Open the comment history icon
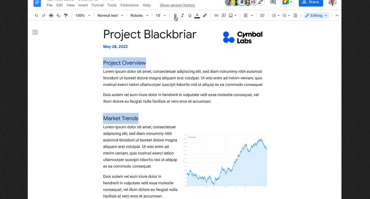The width and height of the screenshot is (370, 199). click(x=273, y=2)
